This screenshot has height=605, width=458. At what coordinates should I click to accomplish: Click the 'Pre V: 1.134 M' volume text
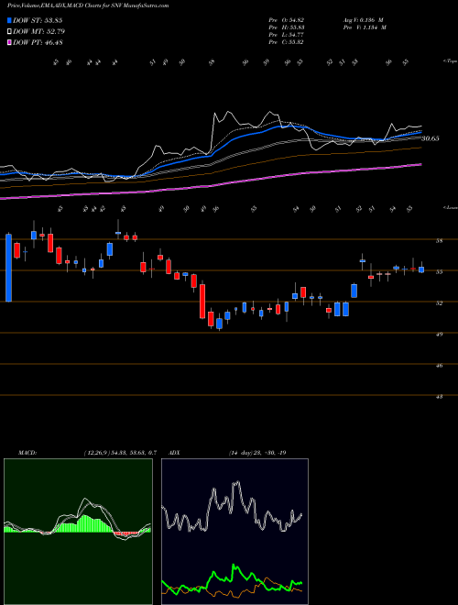364,27
